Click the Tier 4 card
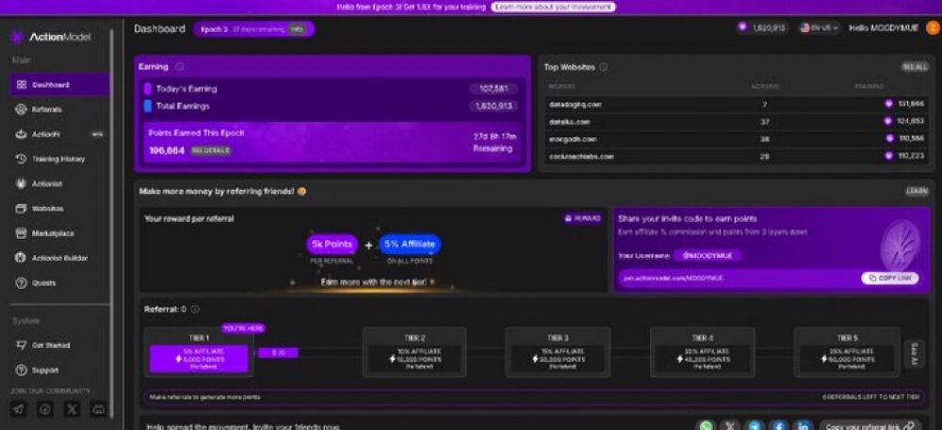Viewport: 942px width, 430px height. (703, 352)
